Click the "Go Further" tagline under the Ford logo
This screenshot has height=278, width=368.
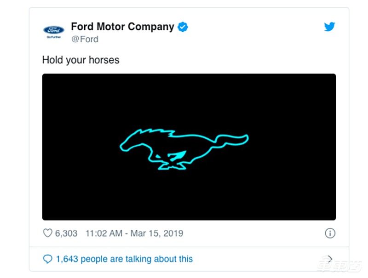(x=54, y=37)
